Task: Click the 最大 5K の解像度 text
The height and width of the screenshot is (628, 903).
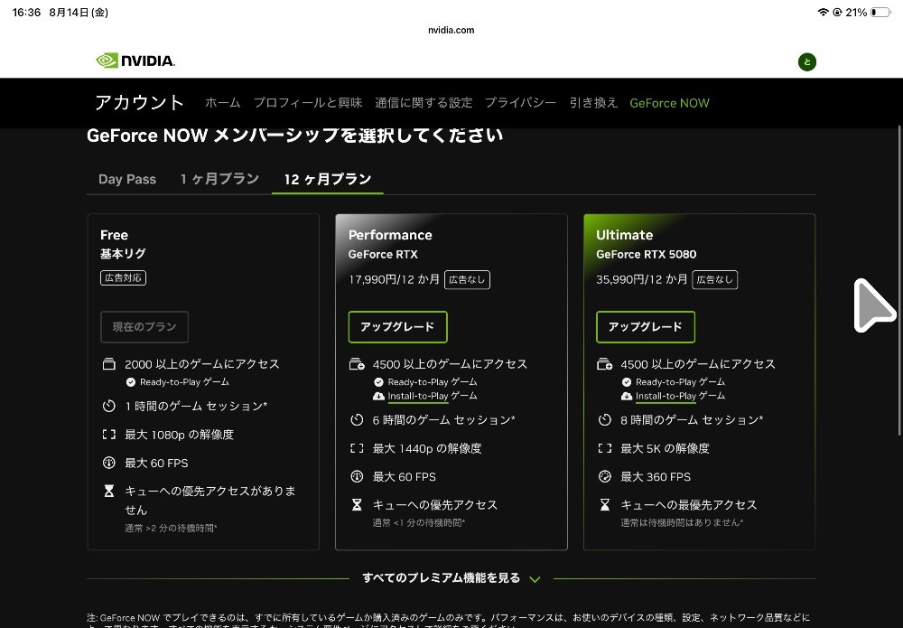Action: tap(665, 448)
